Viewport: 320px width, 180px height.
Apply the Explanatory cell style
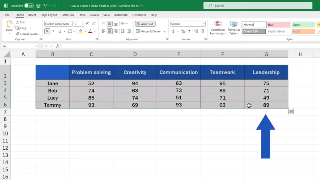[278, 31]
